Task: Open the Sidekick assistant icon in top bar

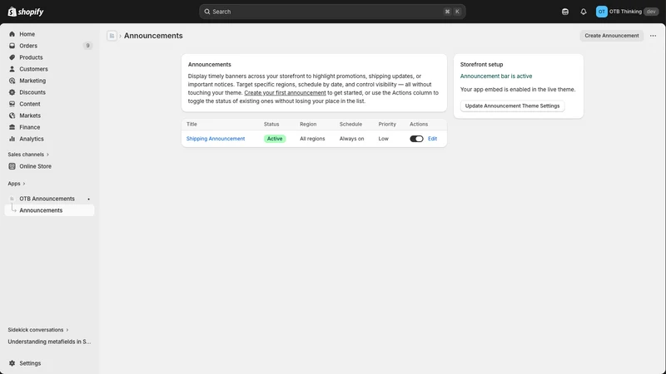Action: tap(565, 12)
